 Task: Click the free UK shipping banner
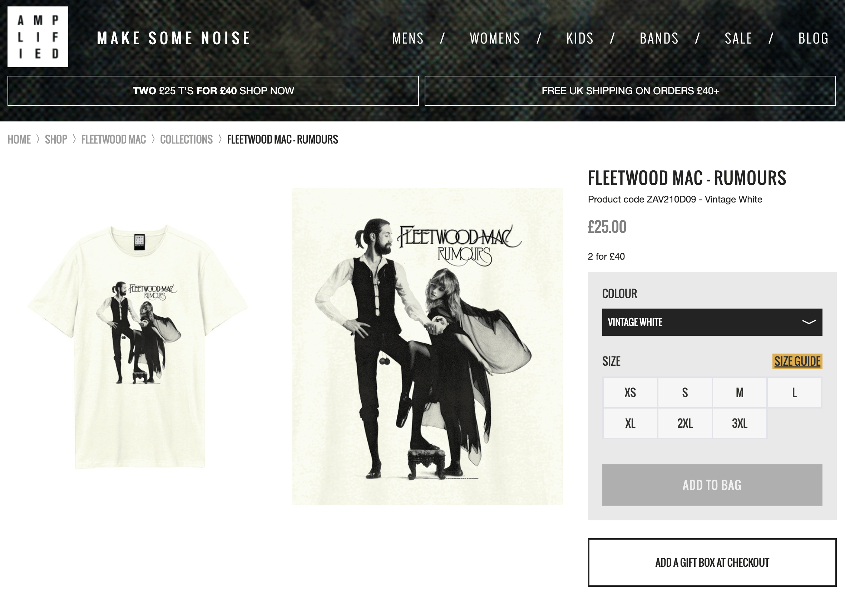[630, 91]
